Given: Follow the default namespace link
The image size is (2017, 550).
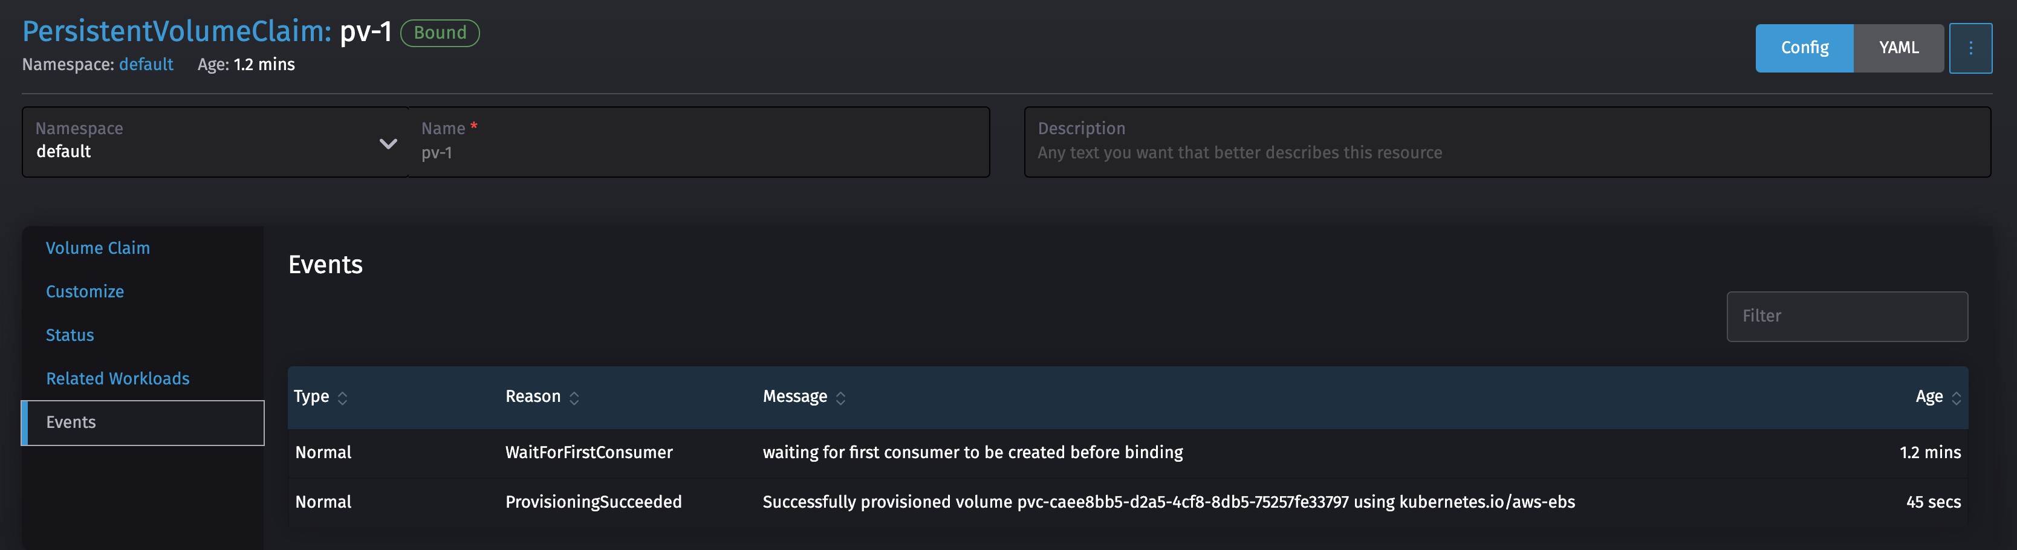Looking at the screenshot, I should point(146,65).
